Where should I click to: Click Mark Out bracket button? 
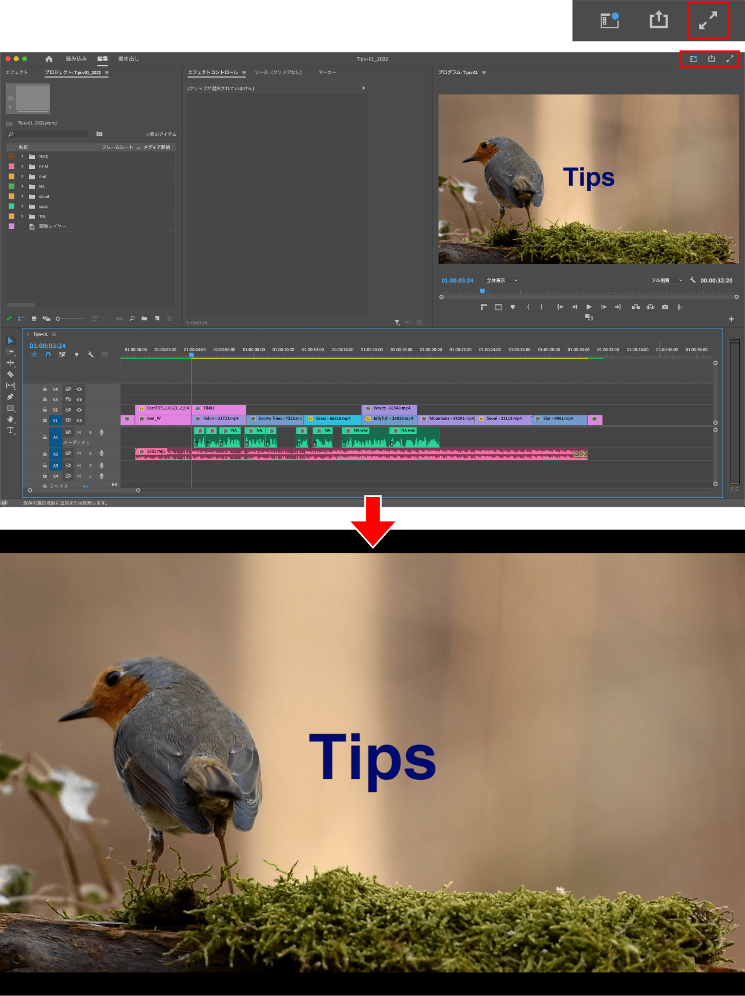point(541,307)
